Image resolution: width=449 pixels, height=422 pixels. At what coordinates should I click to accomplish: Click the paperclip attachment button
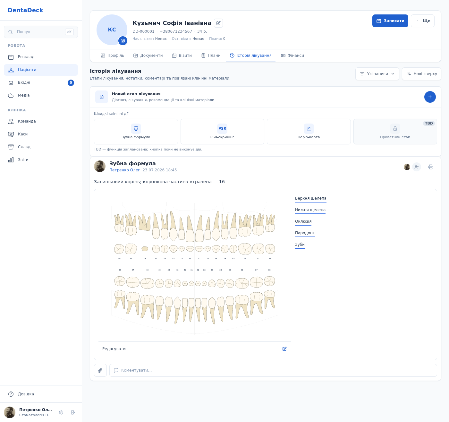(x=100, y=370)
